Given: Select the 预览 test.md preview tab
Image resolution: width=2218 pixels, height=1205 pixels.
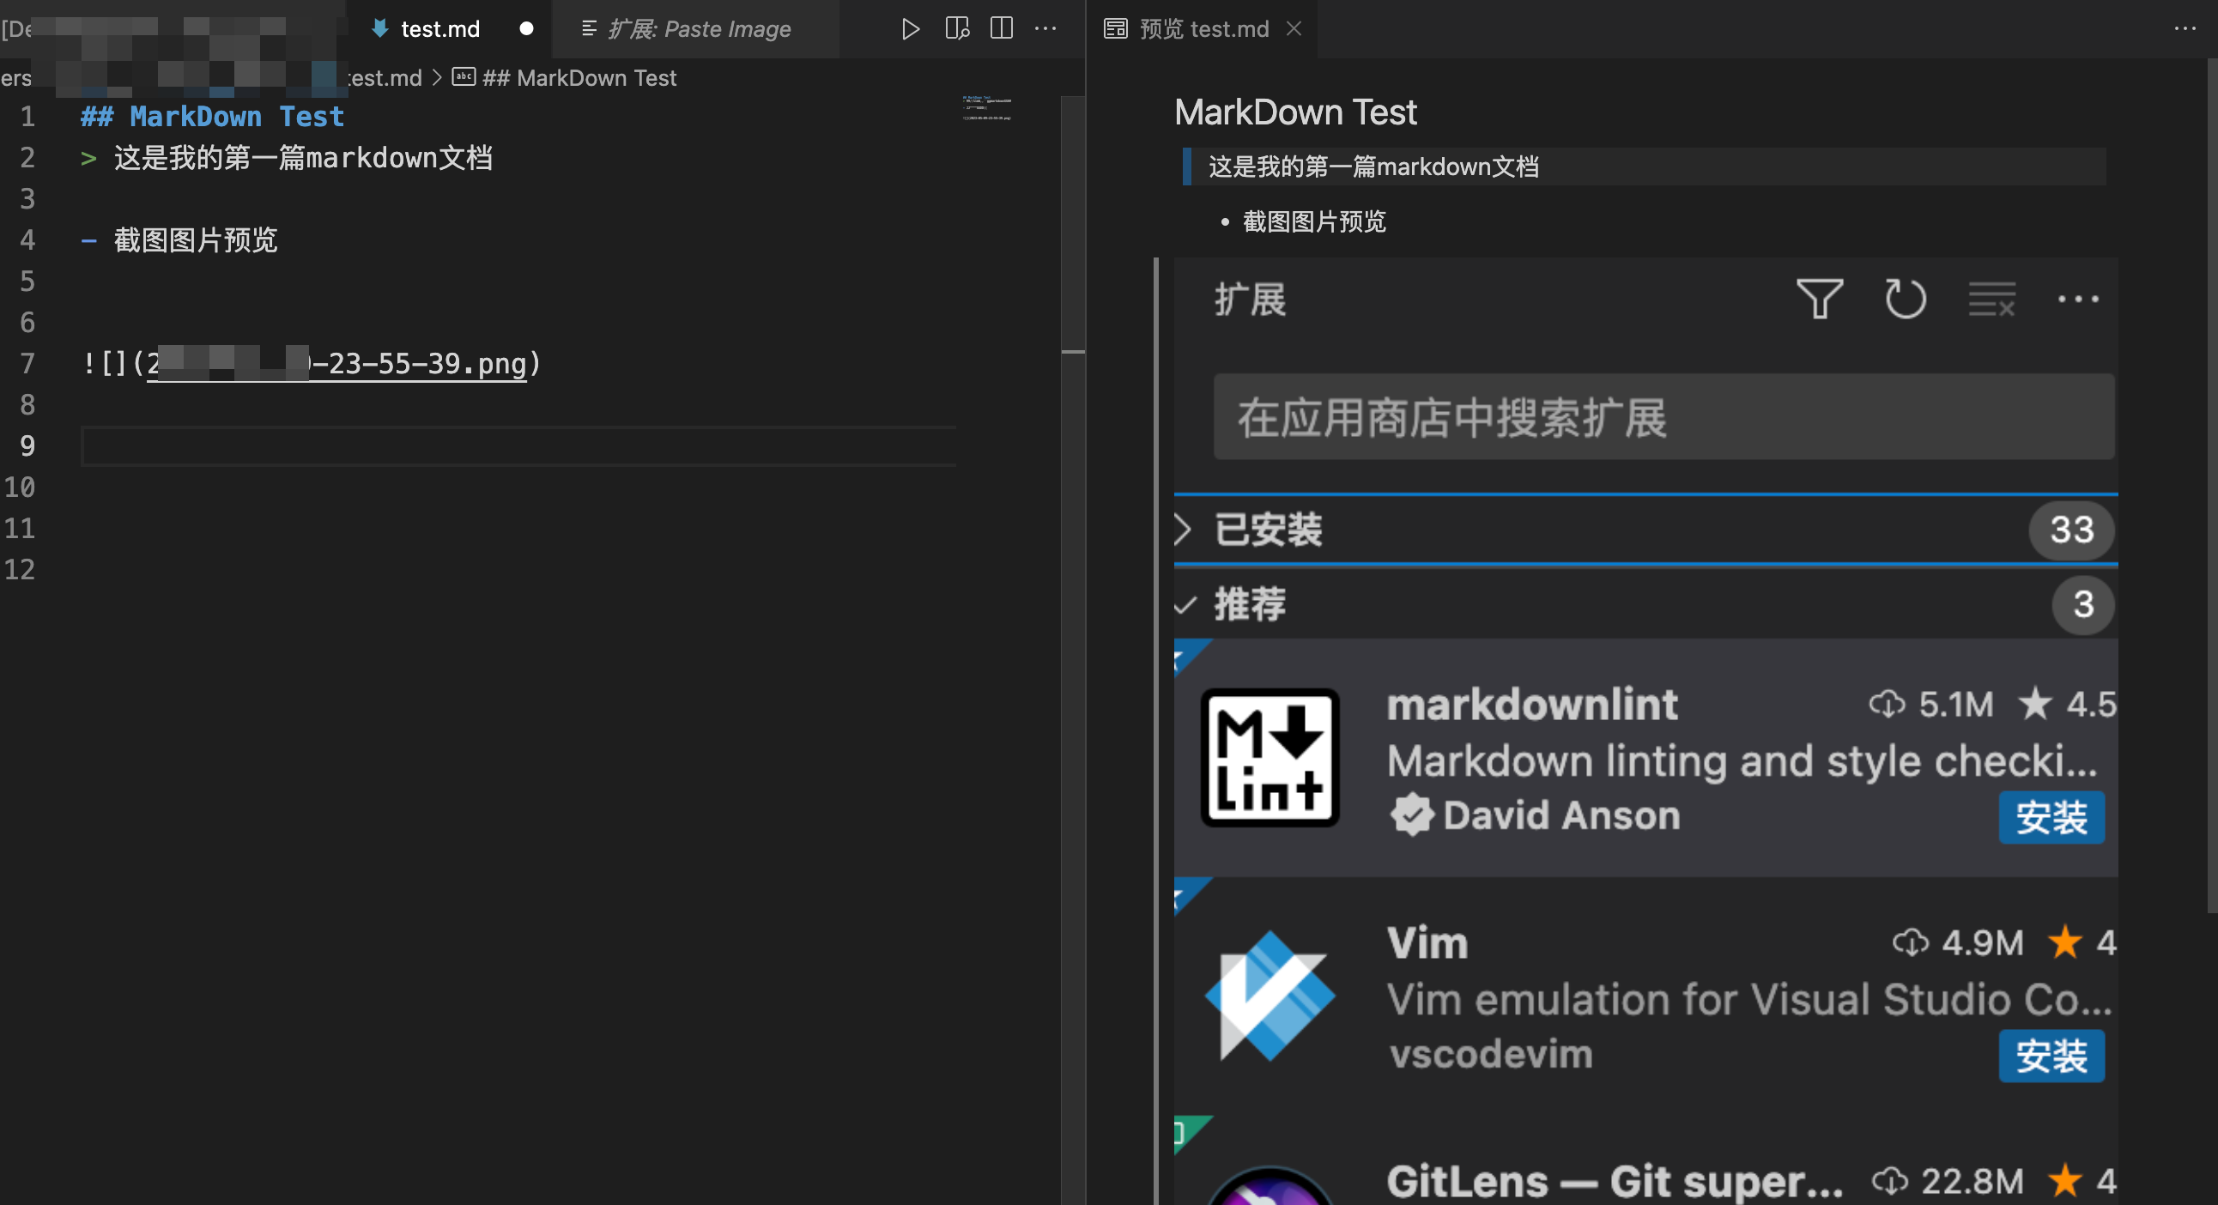Looking at the screenshot, I should pyautogui.click(x=1203, y=29).
